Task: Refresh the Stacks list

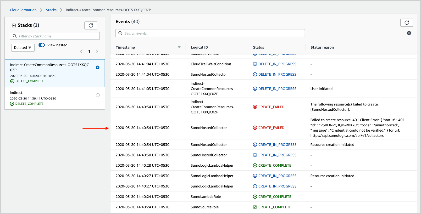Action: tap(91, 25)
